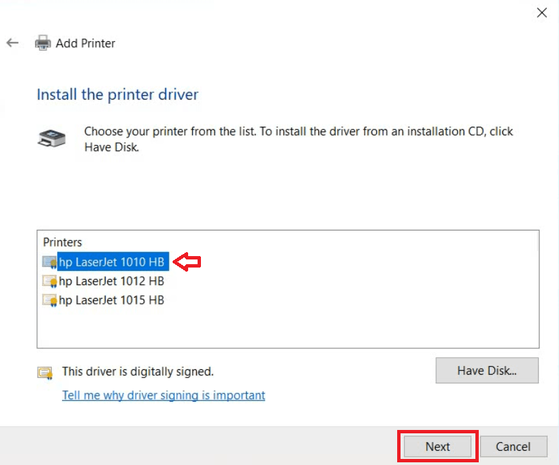Cancel the Add Printer wizard
This screenshot has width=559, height=465.
513,446
